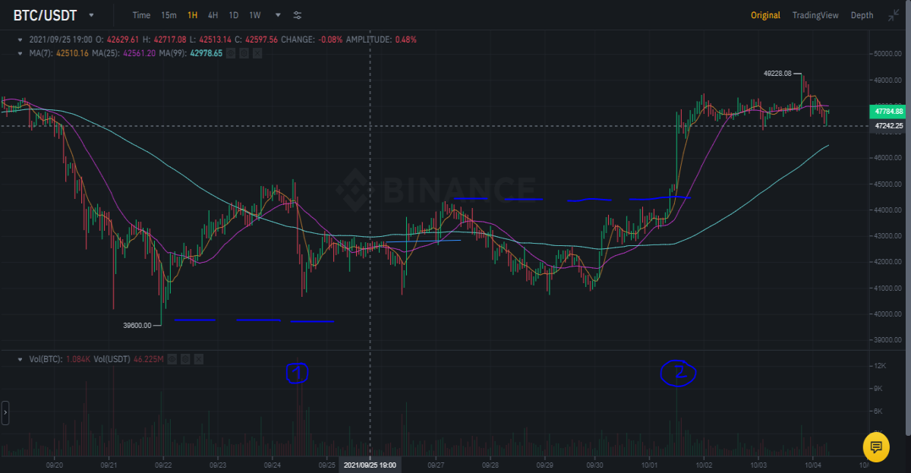Click the 40000.00 price axis label
The height and width of the screenshot is (473, 911).
coord(887,314)
